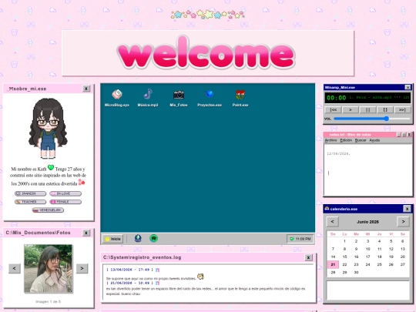This screenshot has width=416, height=312.
Task: Click the IN LOVE badge
Action: coord(65,193)
